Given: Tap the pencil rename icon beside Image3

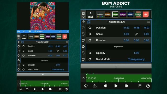Looking at the screenshot, I should coord(35,31).
